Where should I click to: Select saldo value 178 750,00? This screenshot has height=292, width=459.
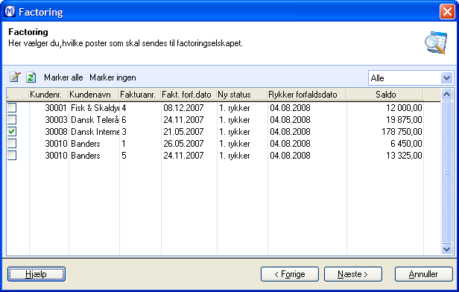pyautogui.click(x=402, y=132)
